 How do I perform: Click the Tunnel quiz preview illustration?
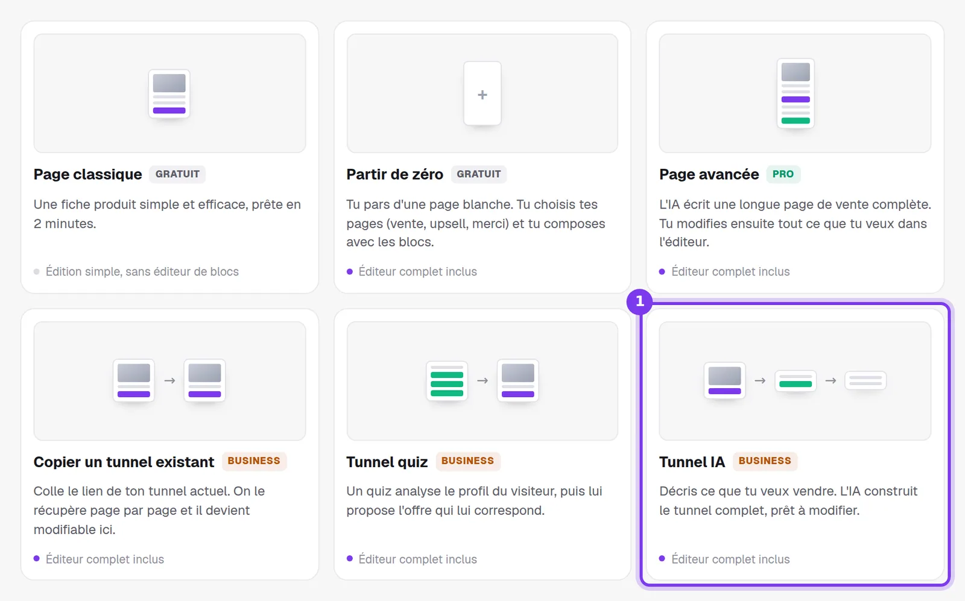pos(482,380)
